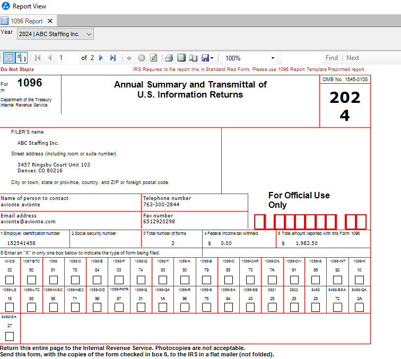Open the Year 2024 | ABC Staffing Inc. dropdown
The image size is (401, 359).
click(55, 34)
